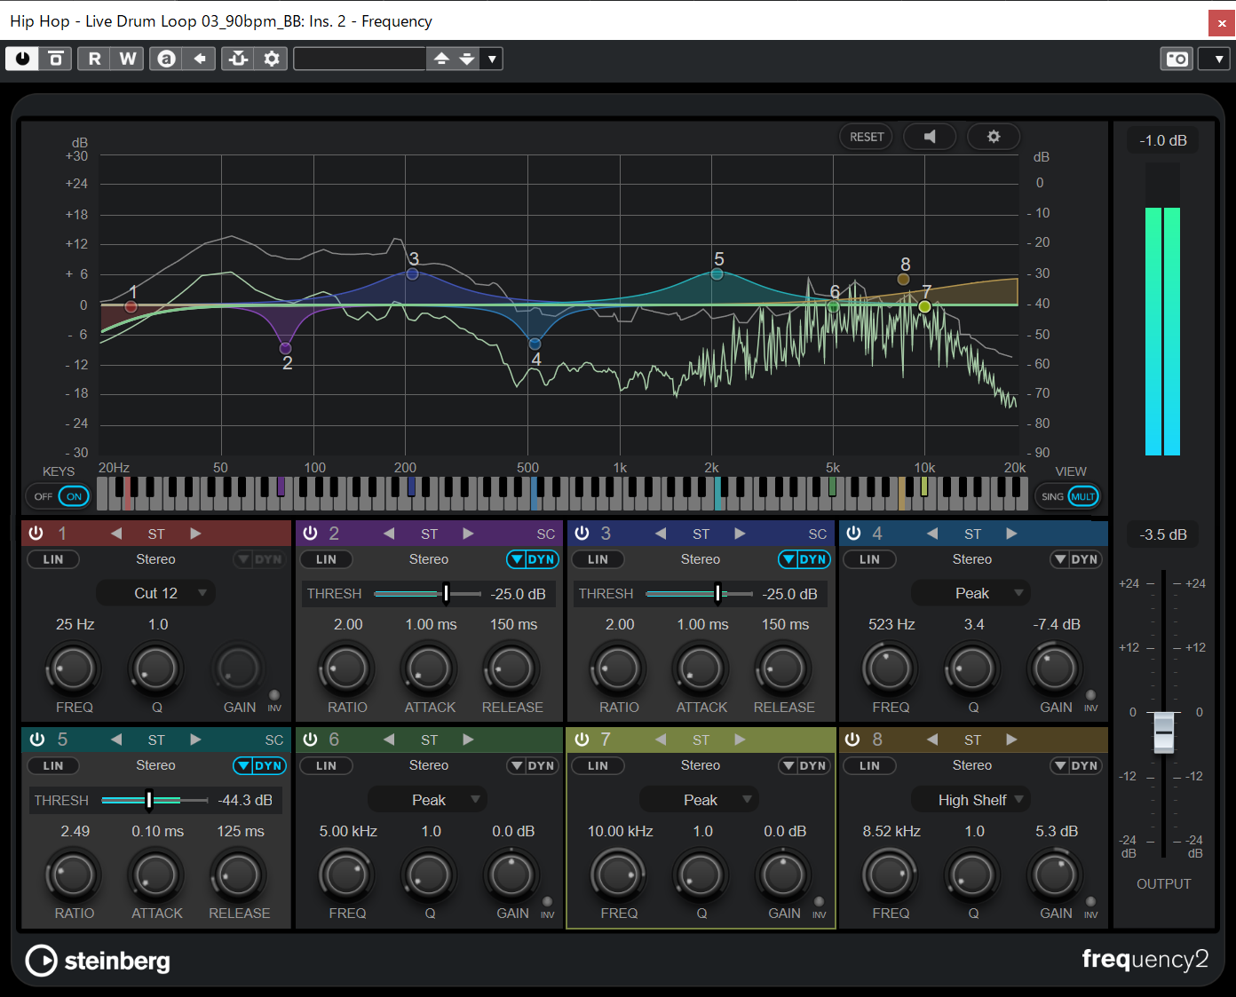
Task: Click the right ST arrow on band 1
Action: pyautogui.click(x=195, y=533)
